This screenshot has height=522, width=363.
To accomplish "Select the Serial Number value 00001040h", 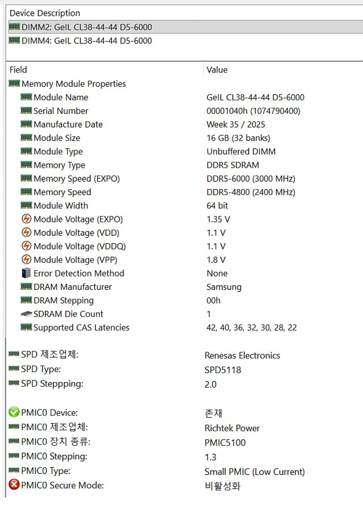I will click(x=253, y=111).
